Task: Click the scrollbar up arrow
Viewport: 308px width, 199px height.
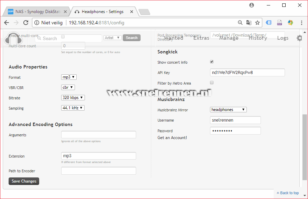Action: [305, 32]
